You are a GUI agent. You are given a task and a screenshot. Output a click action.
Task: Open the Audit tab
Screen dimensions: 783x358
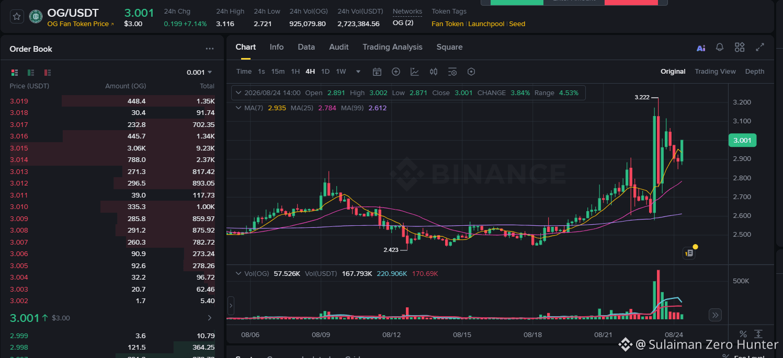click(x=339, y=47)
